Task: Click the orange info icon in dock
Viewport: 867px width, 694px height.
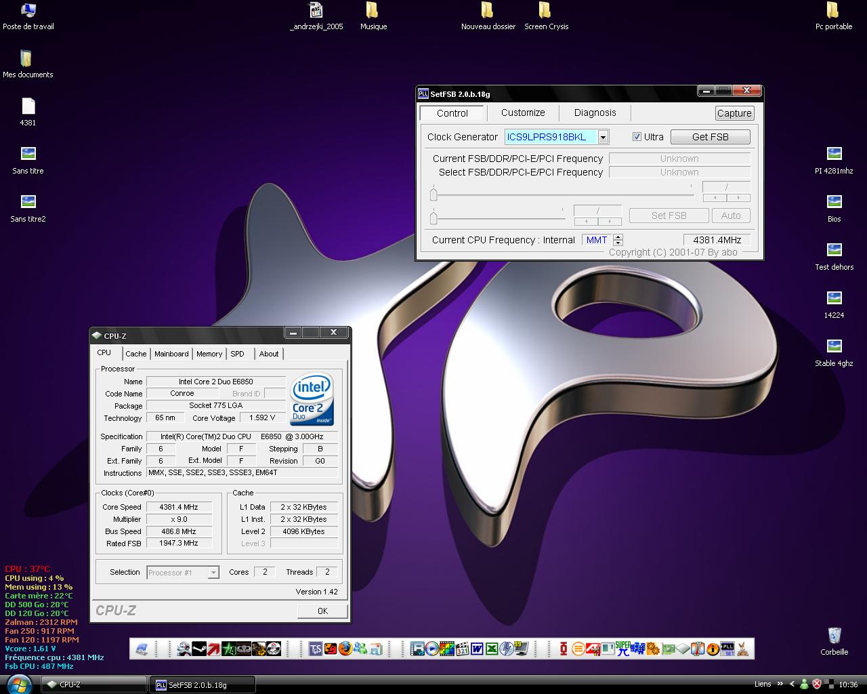Action: click(713, 649)
